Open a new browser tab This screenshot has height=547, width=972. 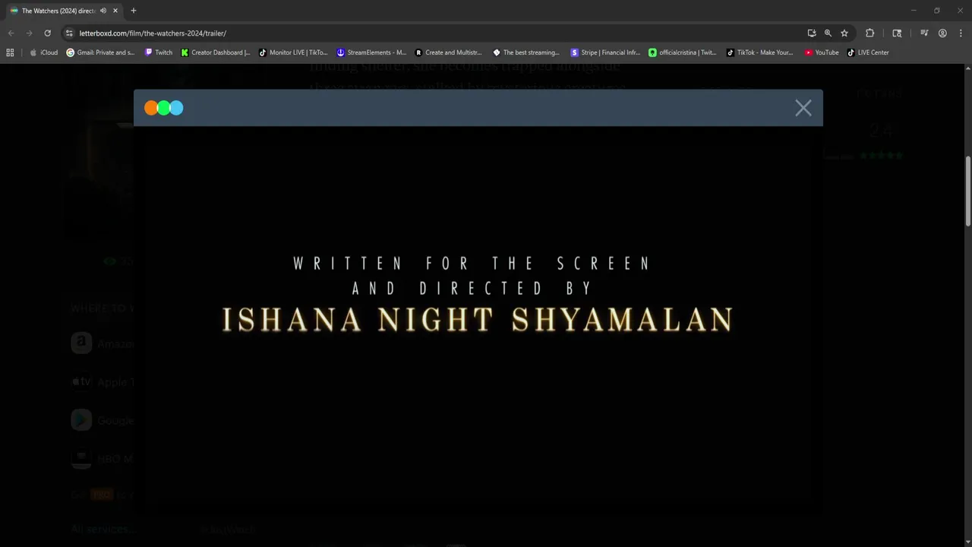[x=134, y=11]
